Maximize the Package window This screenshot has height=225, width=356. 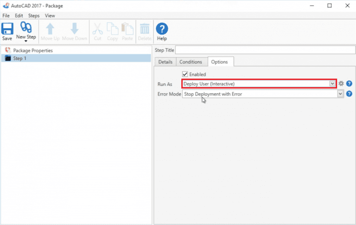point(330,6)
